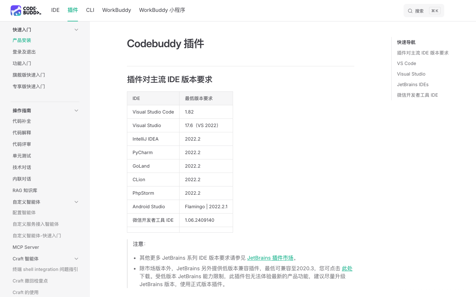Click the 搜索 search field

(x=424, y=11)
